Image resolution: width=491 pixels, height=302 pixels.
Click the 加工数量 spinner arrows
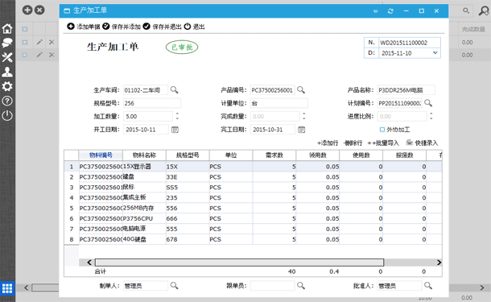pos(177,116)
